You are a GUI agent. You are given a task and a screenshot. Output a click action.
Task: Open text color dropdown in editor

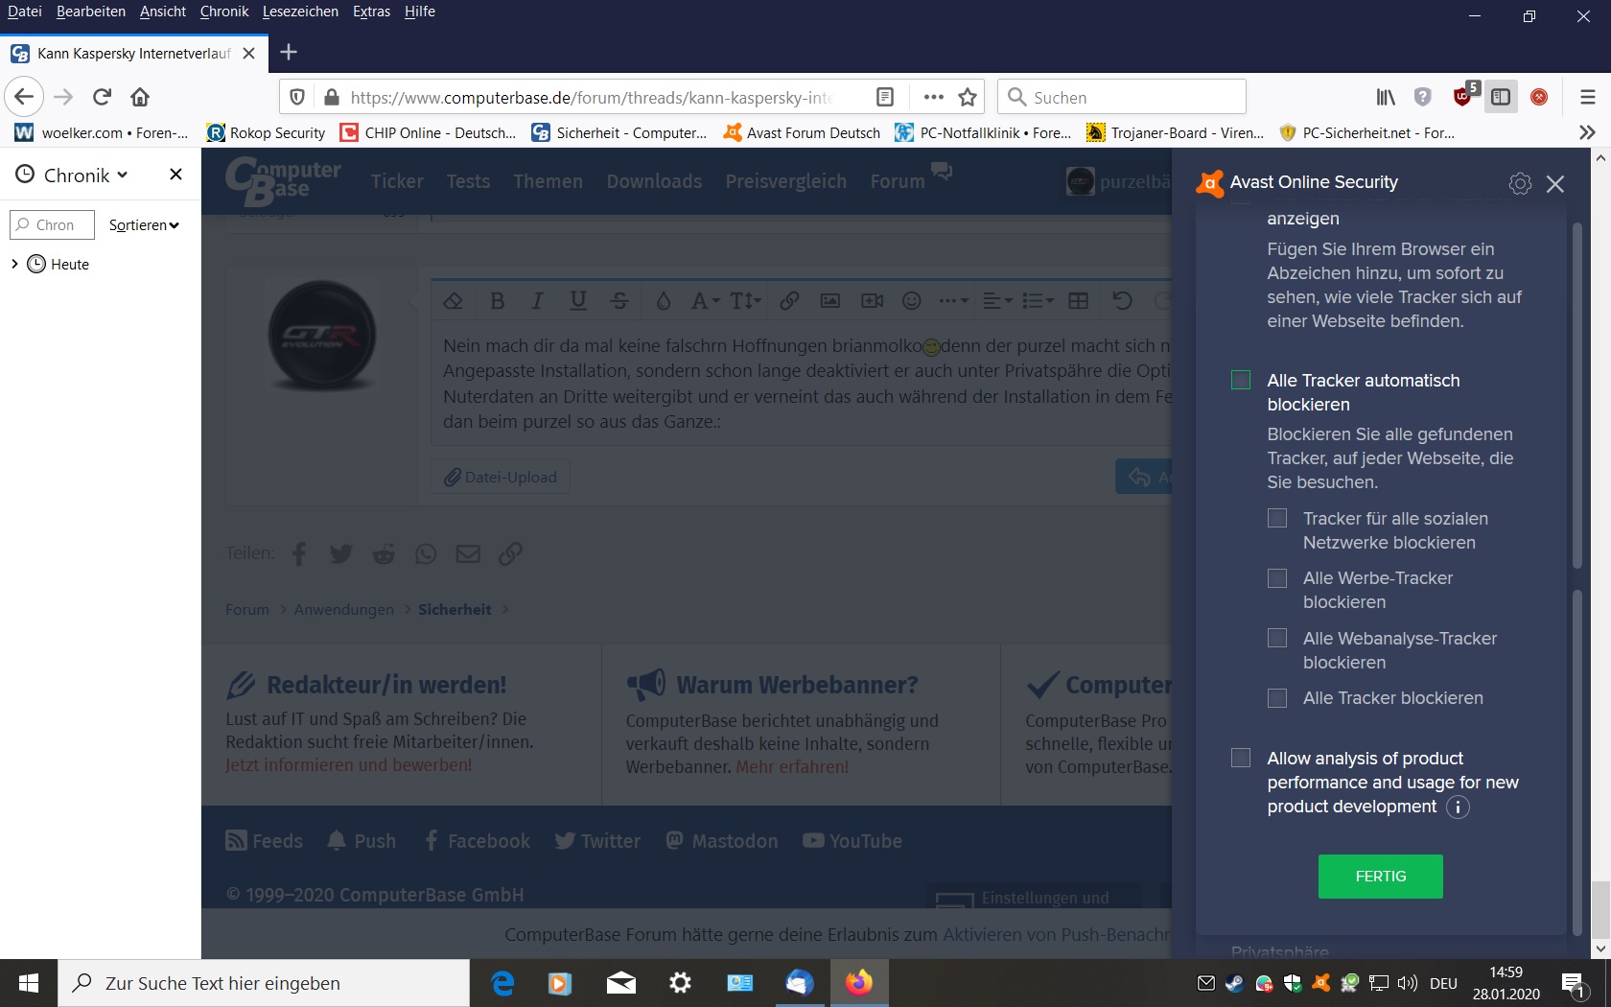click(705, 301)
